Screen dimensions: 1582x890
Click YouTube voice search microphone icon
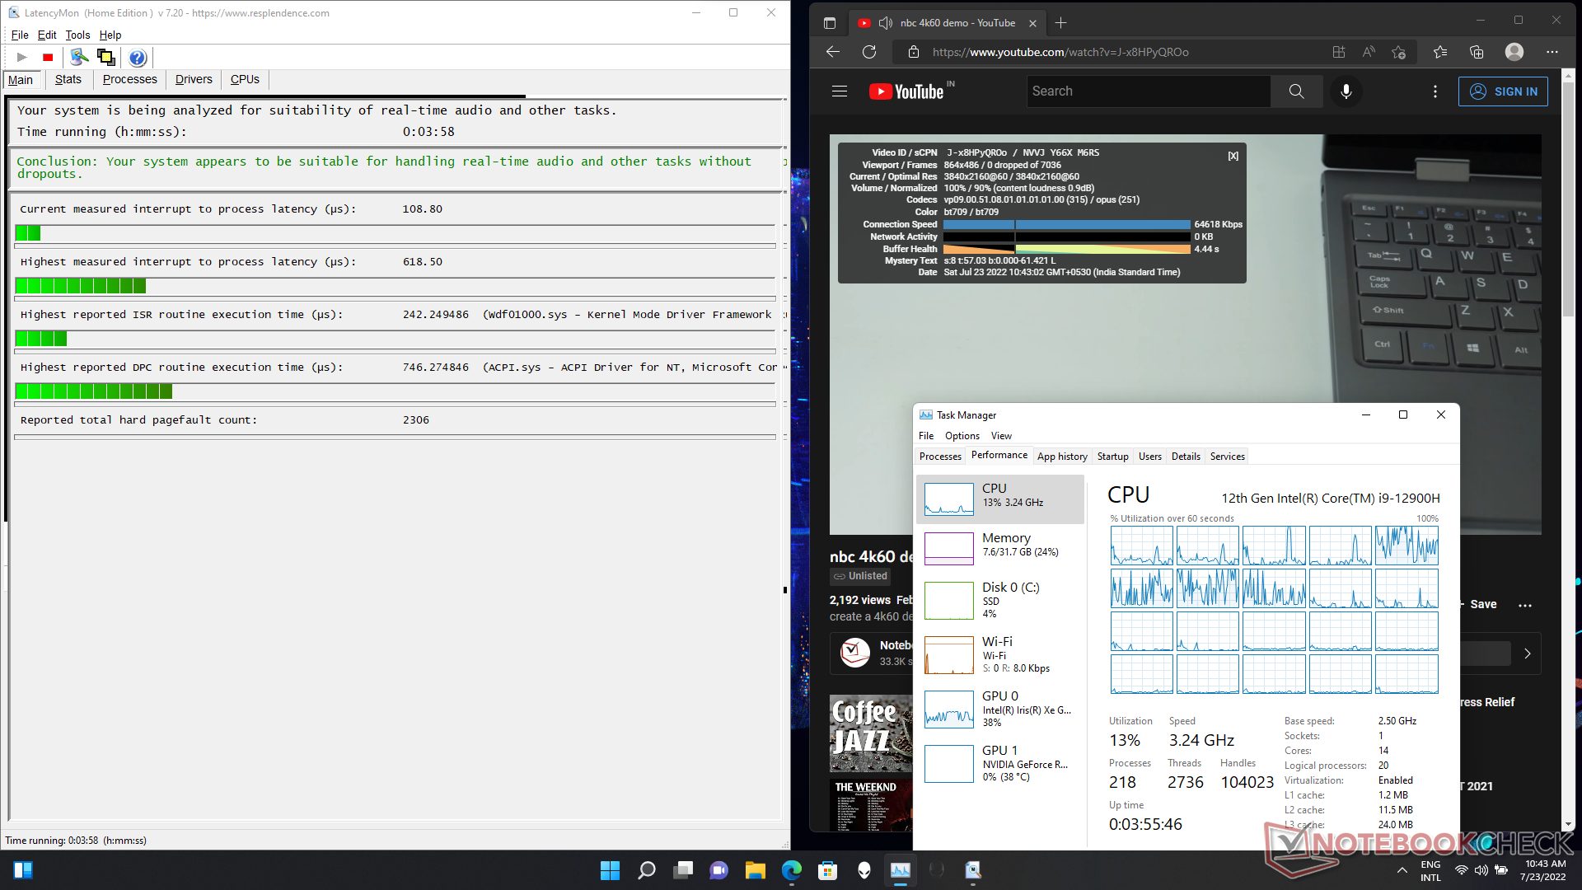click(1346, 91)
